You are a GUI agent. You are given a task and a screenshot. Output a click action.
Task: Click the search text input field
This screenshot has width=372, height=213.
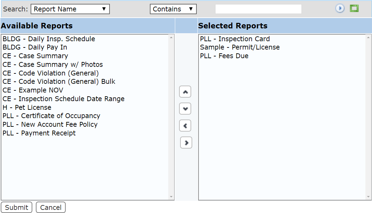[258, 9]
